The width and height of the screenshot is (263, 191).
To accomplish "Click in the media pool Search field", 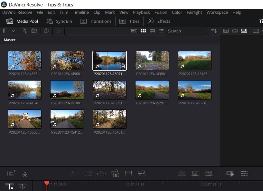I will [x=187, y=31].
